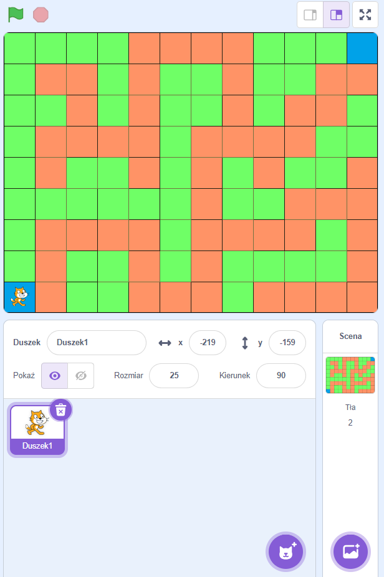
Task: Open the Kierunek direction field
Action: [281, 376]
